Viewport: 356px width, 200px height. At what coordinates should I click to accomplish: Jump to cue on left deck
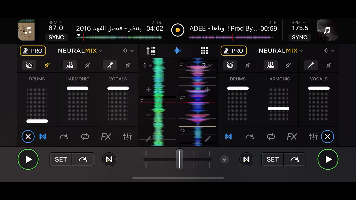click(83, 159)
